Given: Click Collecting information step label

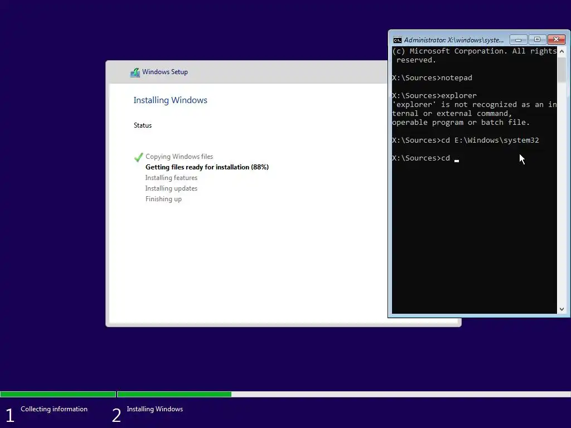Looking at the screenshot, I should coord(54,408).
